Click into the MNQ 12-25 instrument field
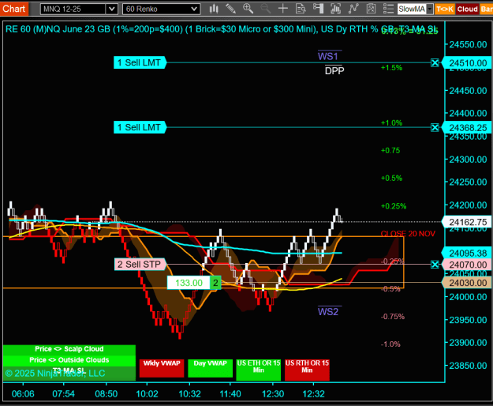Viewport: 493px width, 406px height. pyautogui.click(x=73, y=9)
